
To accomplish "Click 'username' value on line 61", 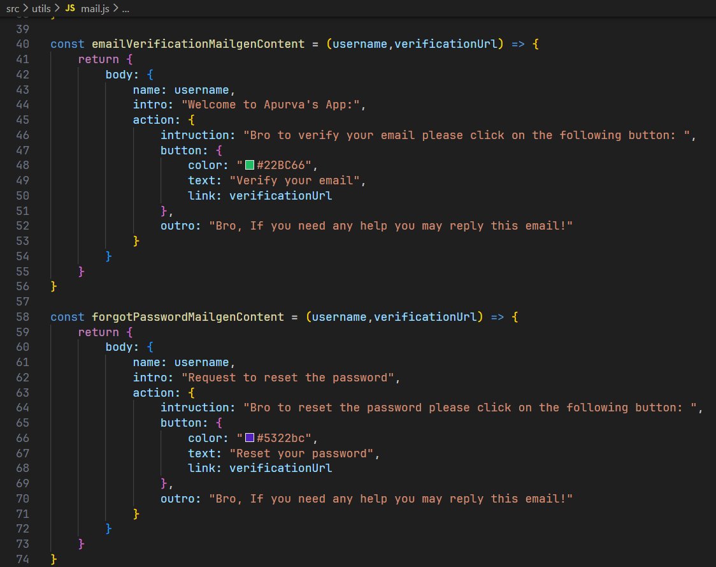I will click(x=201, y=363).
